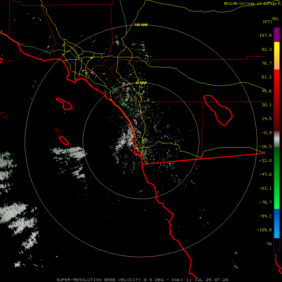Pick the -47.6 scale label
The image size is (282, 282).
pos(265,175)
